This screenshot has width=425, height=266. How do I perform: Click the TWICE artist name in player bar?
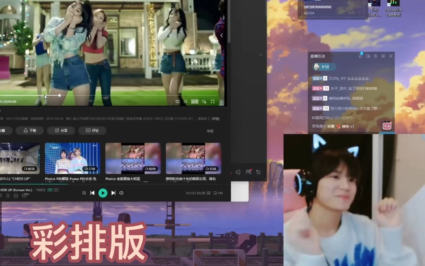(40, 190)
